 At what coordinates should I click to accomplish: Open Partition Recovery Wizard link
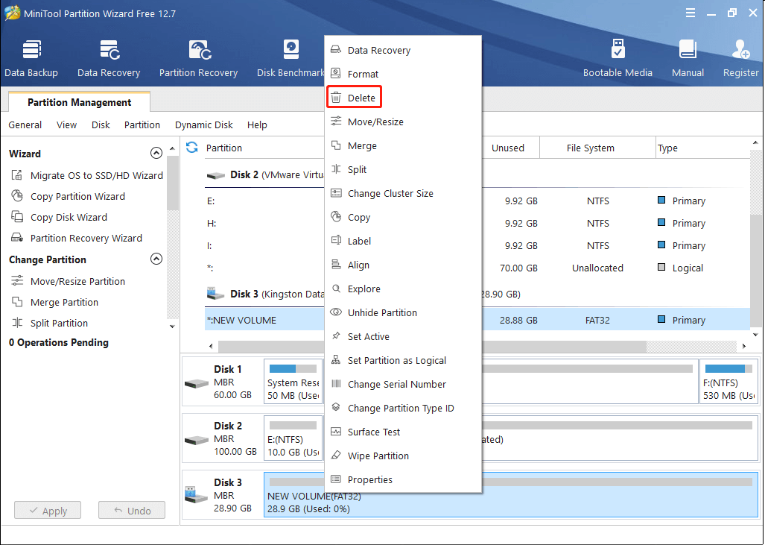[x=86, y=239]
